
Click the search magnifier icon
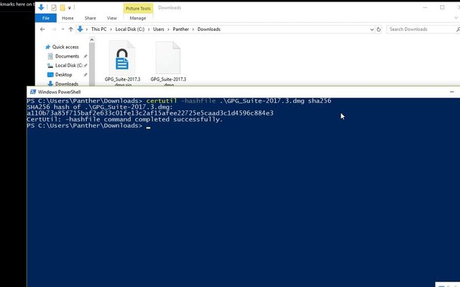(458, 29)
